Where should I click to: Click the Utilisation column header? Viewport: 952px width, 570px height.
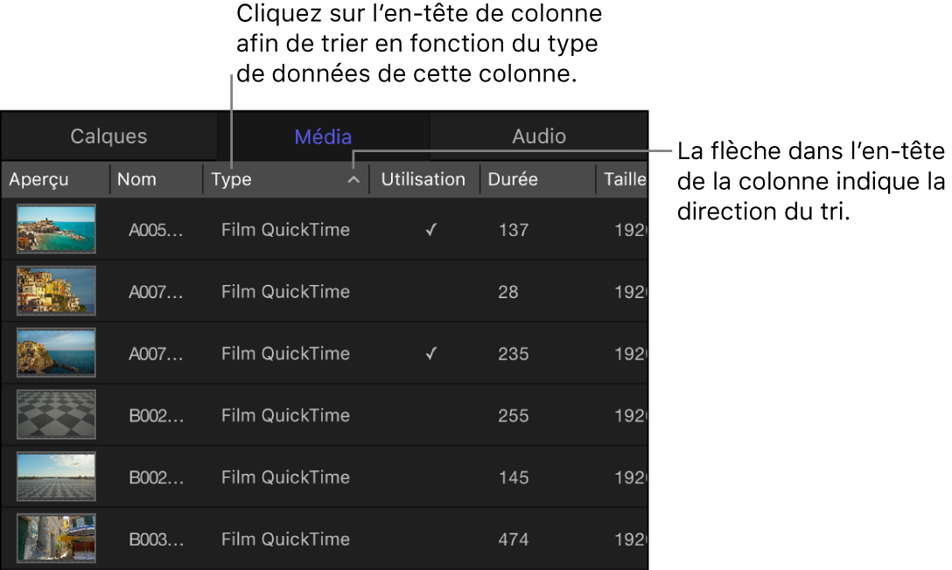click(x=423, y=179)
